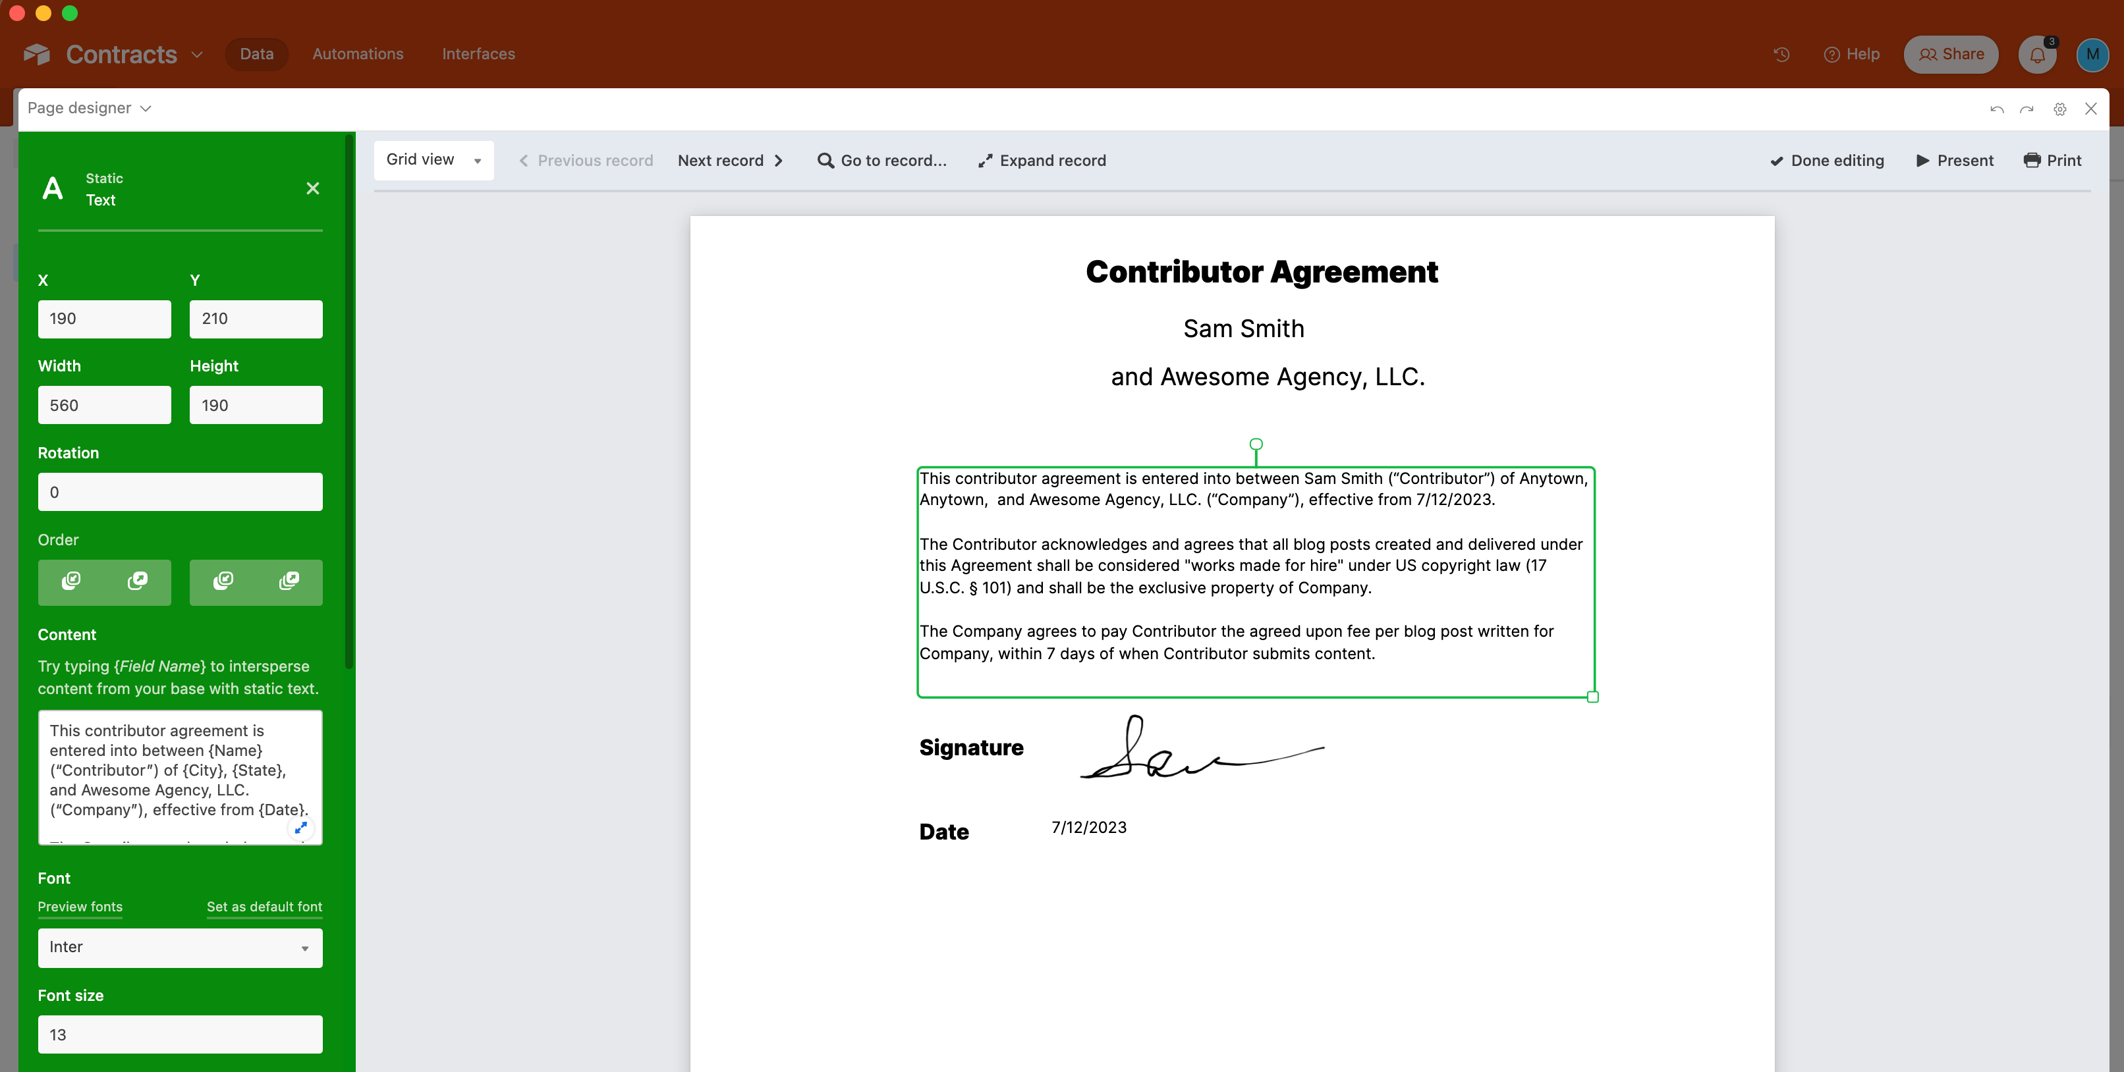Open the Interfaces tab

pyautogui.click(x=478, y=53)
